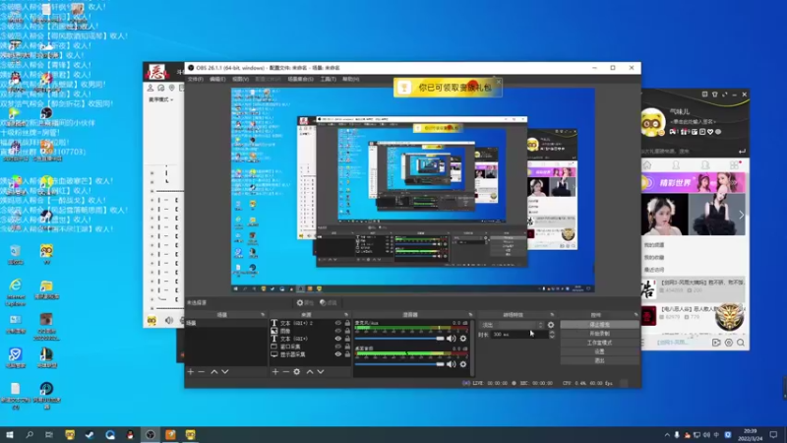Expand hidden system tray icons chevron
The height and width of the screenshot is (443, 787).
667,435
